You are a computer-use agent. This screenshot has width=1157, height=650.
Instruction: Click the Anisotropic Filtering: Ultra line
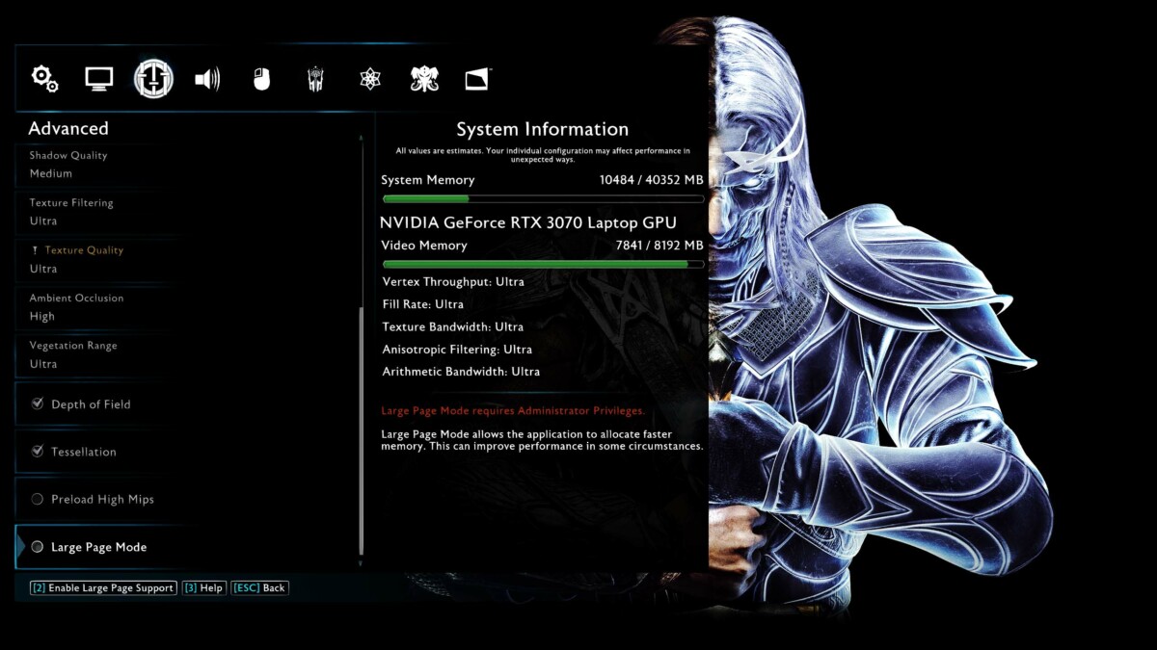457,350
